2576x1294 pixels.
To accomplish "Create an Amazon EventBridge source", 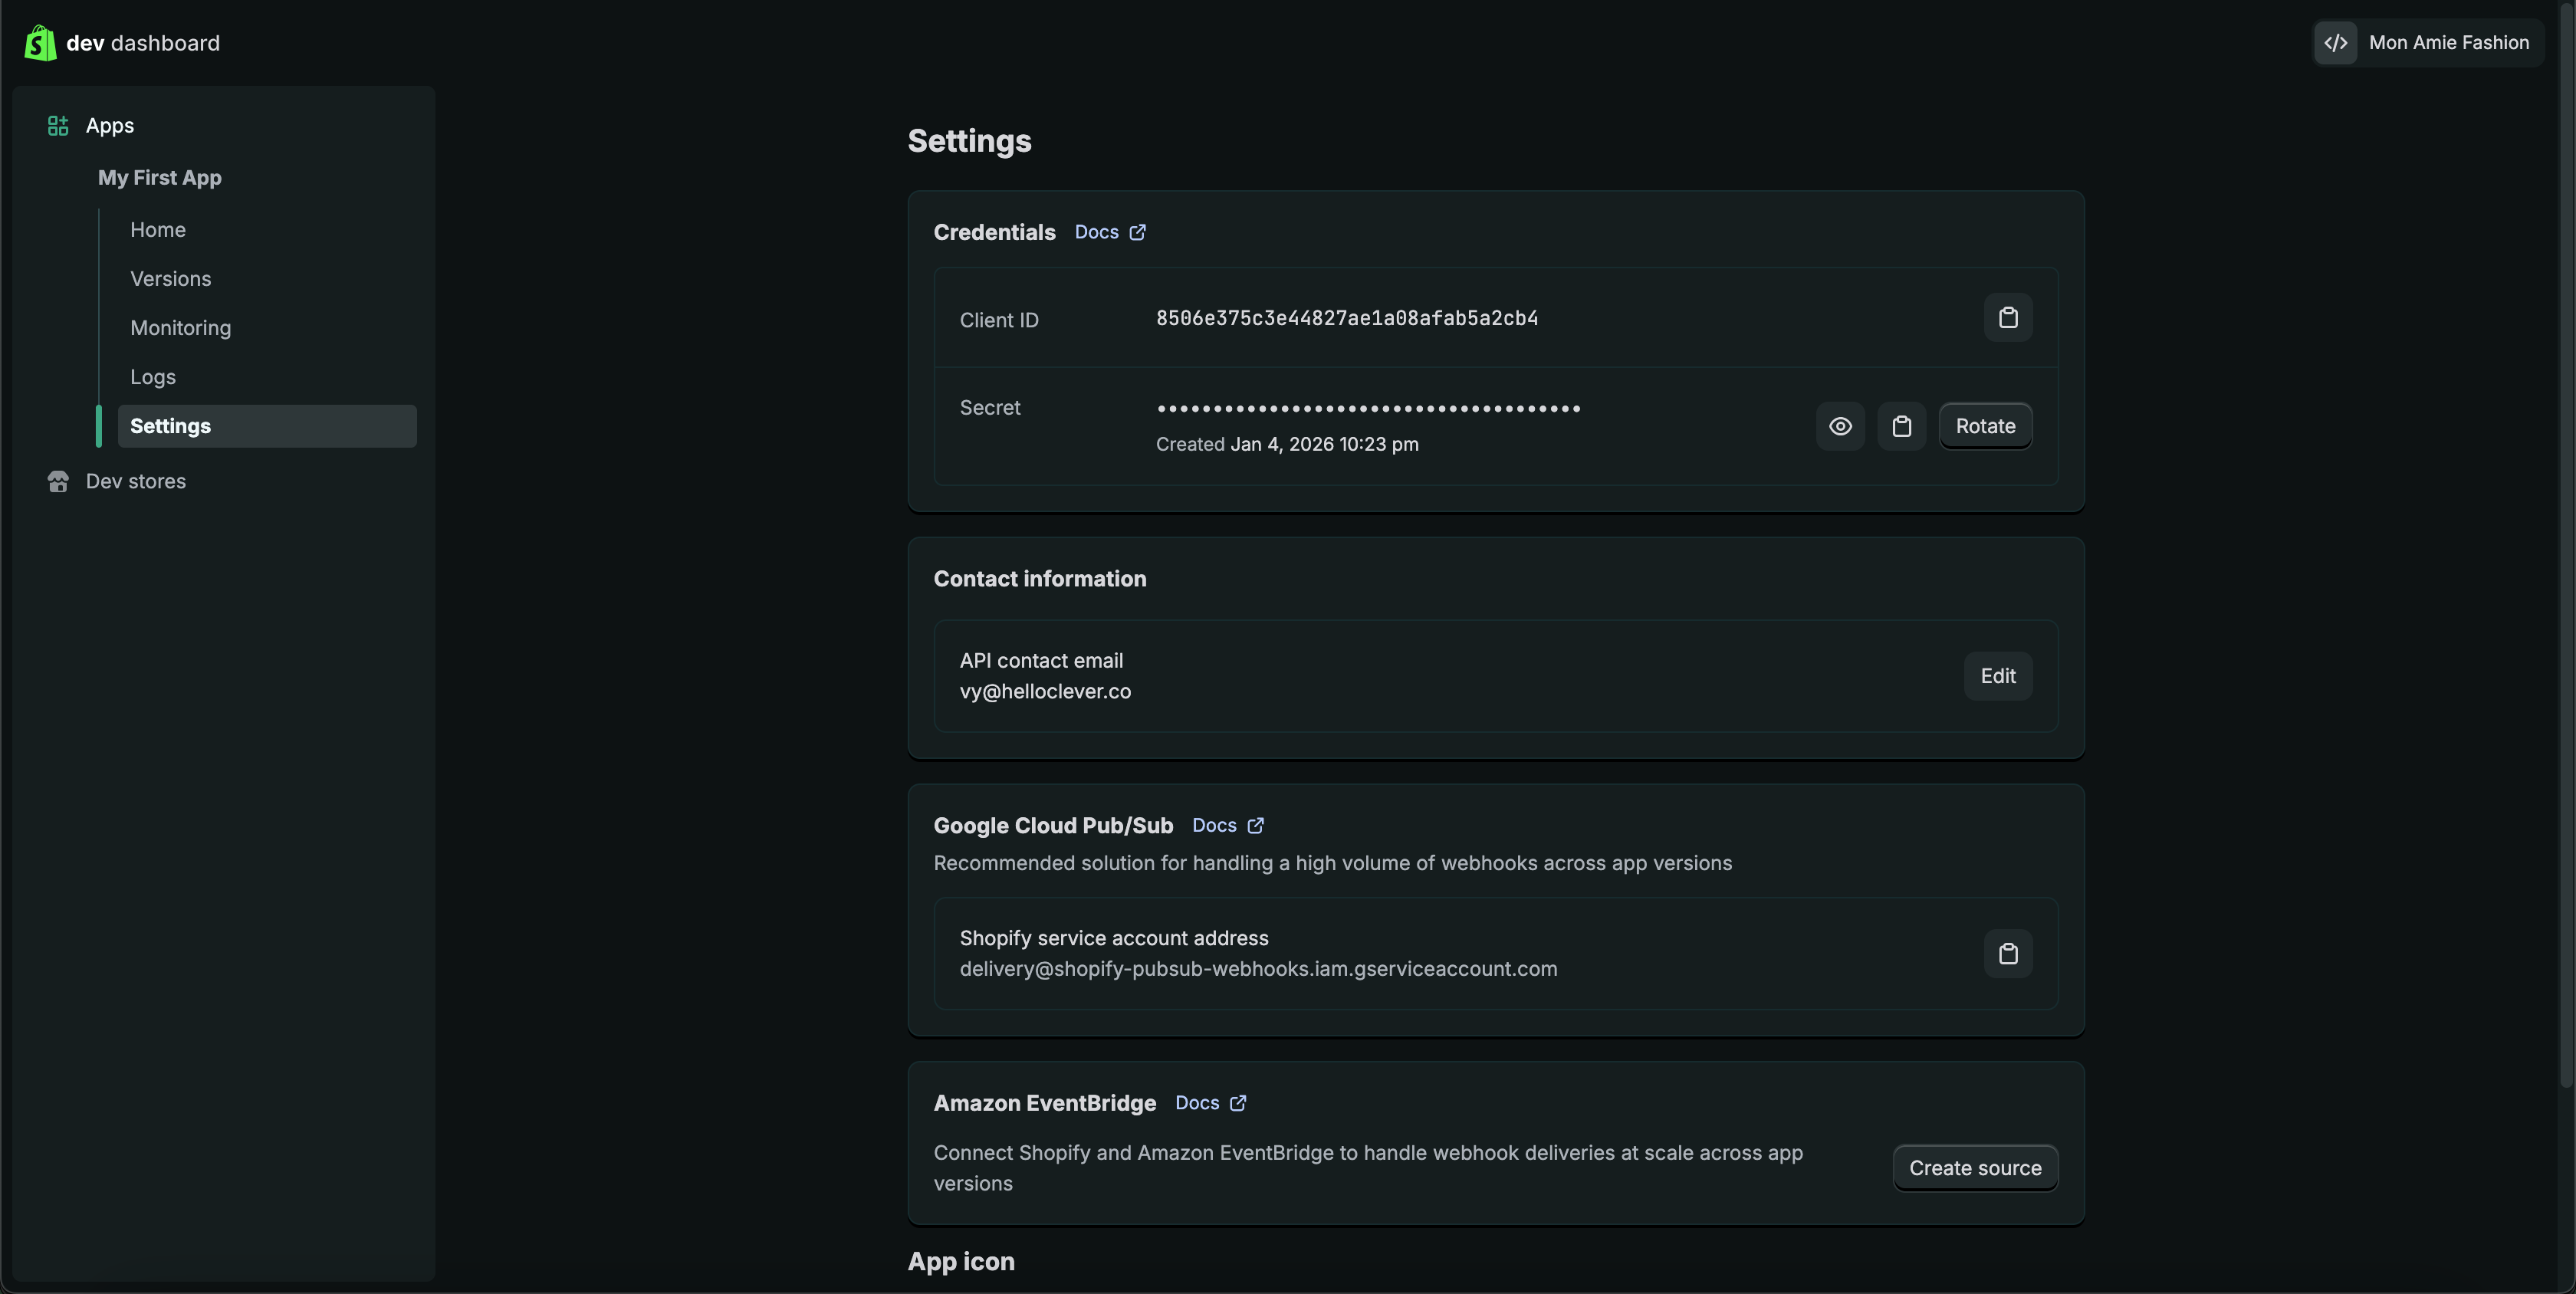I will 1974,1168.
